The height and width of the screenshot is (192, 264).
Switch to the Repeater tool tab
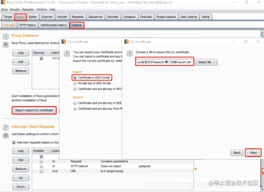[78, 17]
